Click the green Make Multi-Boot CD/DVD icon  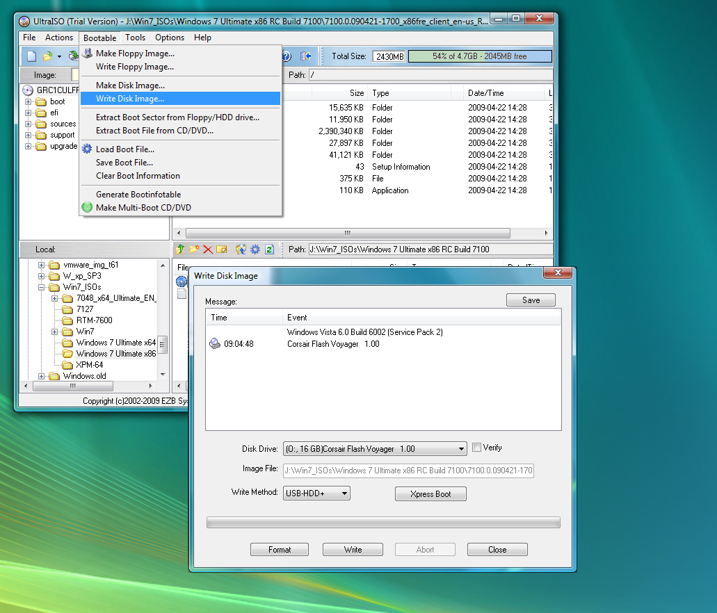87,207
